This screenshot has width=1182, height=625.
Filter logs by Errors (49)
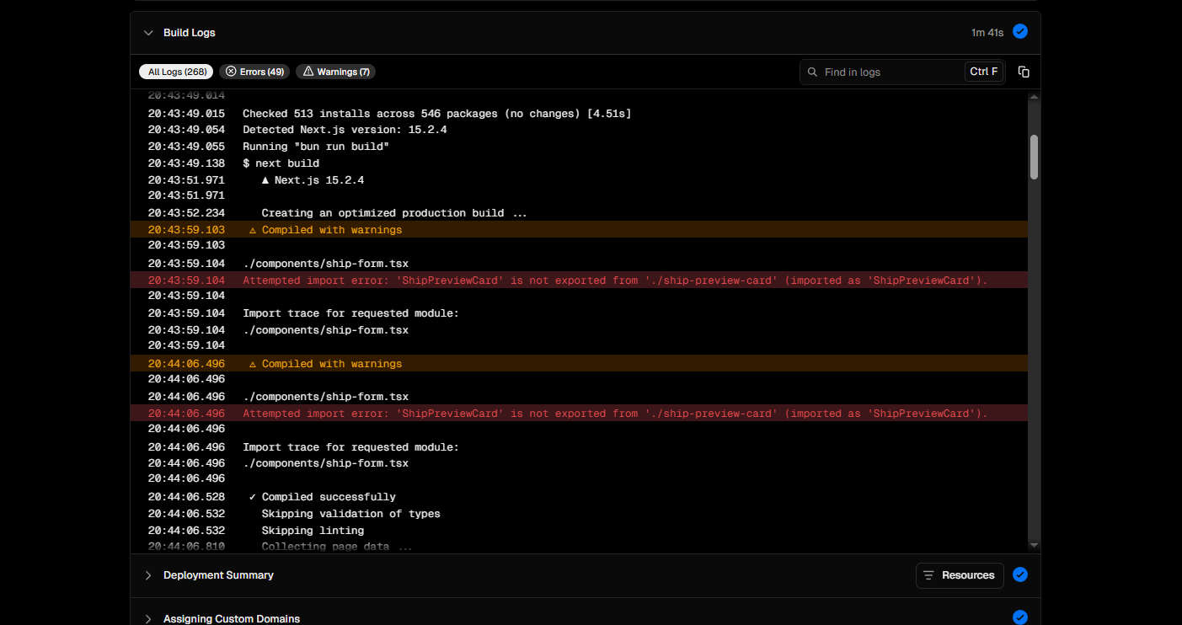pyautogui.click(x=254, y=72)
